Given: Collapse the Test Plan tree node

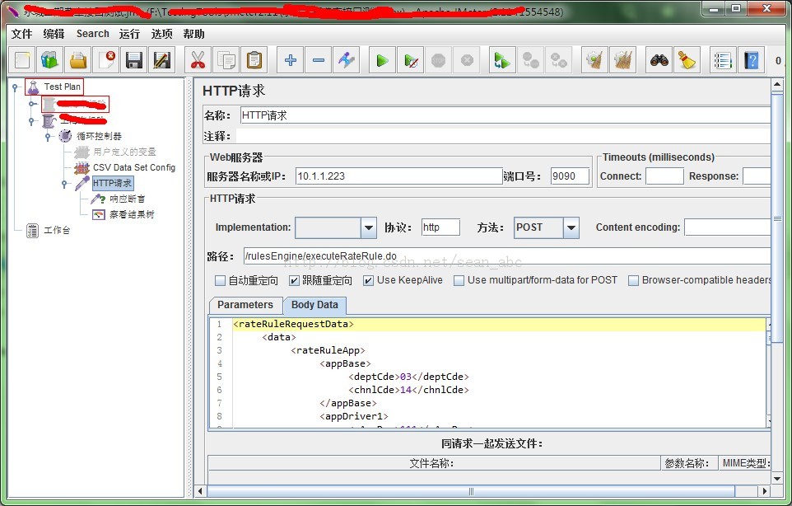Looking at the screenshot, I should [x=16, y=87].
